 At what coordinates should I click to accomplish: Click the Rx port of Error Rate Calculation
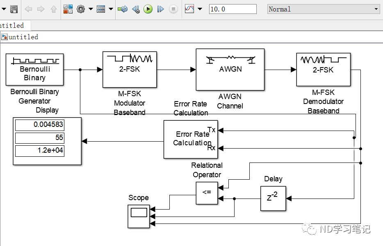[x=212, y=148]
